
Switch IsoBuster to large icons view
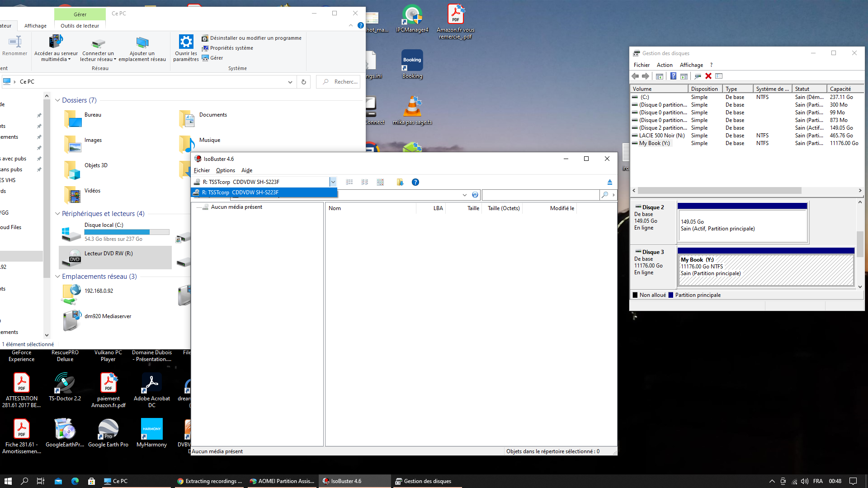(x=380, y=182)
